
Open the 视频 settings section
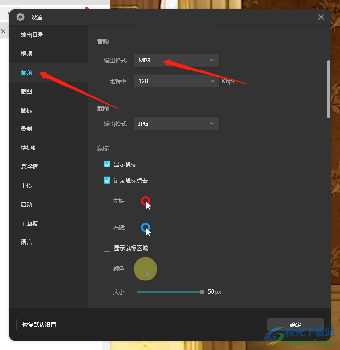click(26, 53)
